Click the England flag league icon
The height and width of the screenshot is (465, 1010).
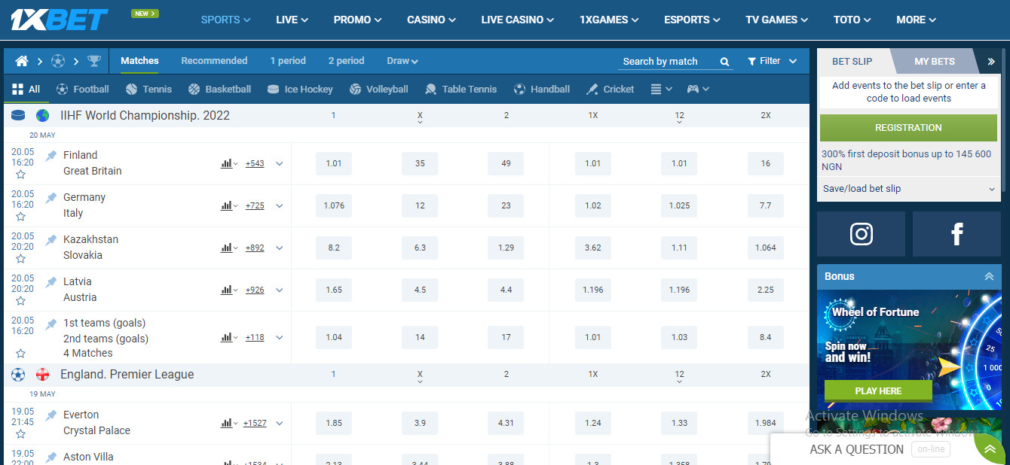click(x=42, y=375)
